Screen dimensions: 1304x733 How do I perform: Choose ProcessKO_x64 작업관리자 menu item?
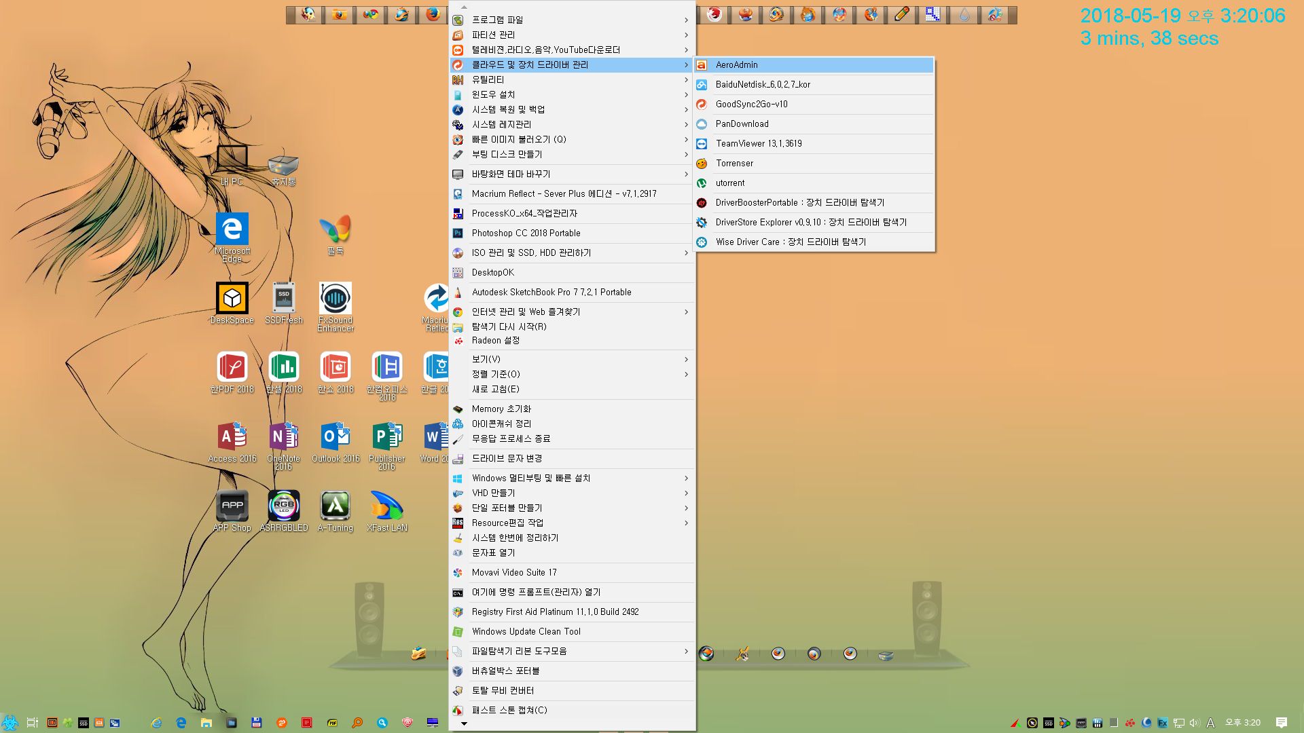(x=572, y=213)
